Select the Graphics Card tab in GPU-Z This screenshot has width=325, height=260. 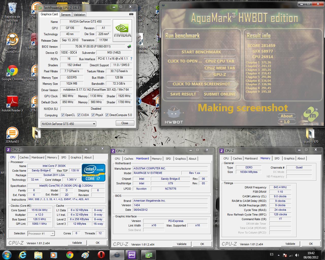pyautogui.click(x=49, y=14)
